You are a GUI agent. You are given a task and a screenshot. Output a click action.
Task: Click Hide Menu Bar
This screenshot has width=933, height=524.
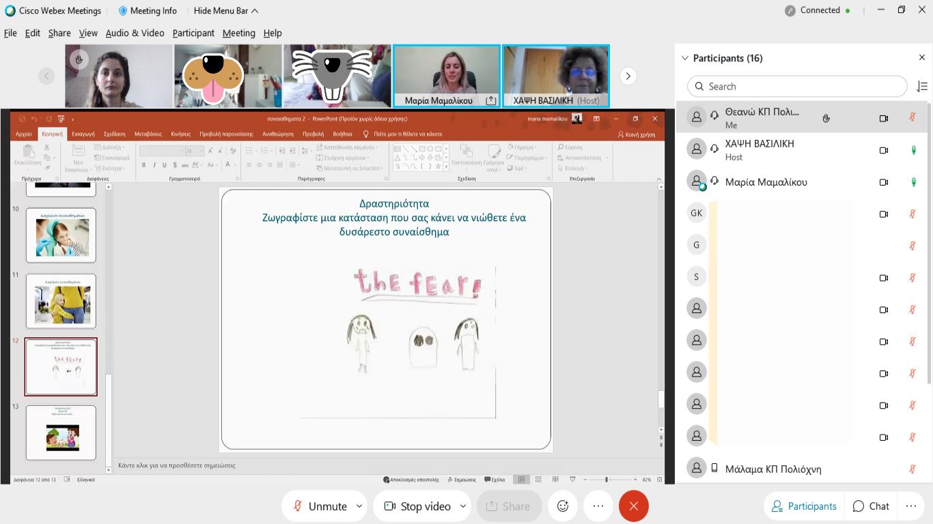pyautogui.click(x=225, y=11)
